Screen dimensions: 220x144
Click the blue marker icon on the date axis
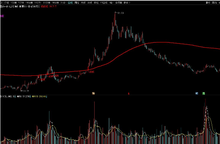197,93
